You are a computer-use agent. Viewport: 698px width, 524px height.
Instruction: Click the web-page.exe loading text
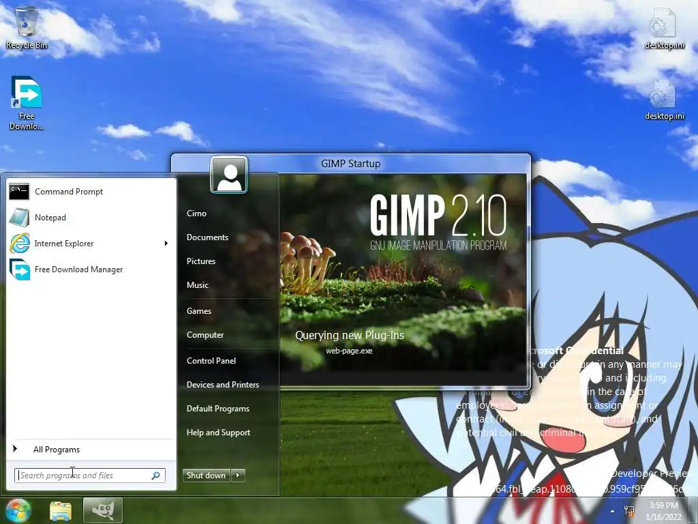tap(349, 351)
